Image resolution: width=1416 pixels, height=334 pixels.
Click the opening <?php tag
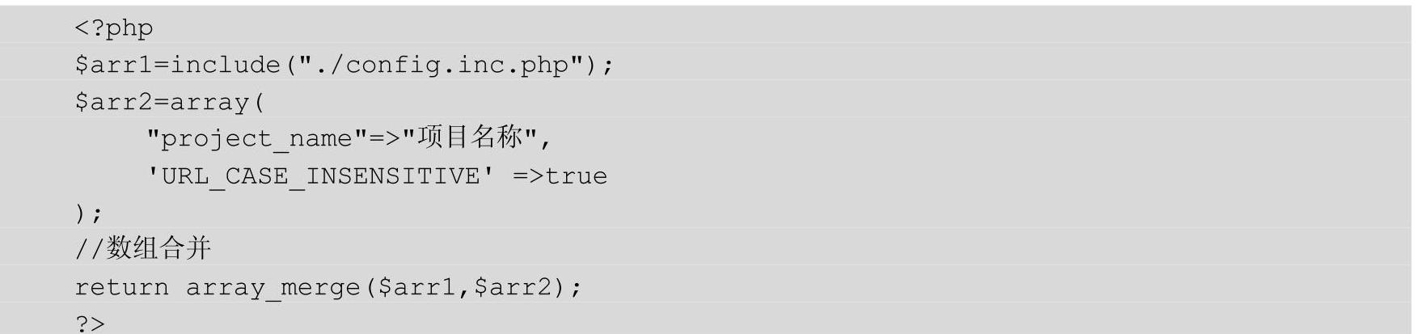[x=114, y=29]
